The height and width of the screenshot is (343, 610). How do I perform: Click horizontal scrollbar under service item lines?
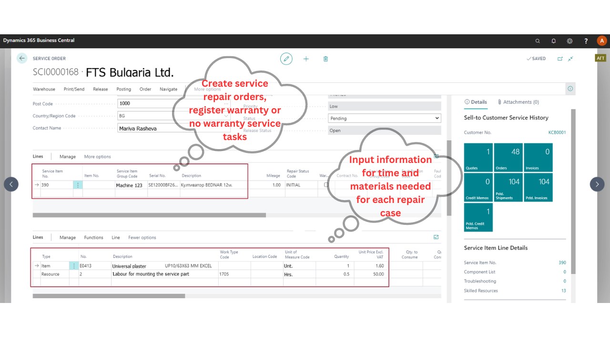149,215
